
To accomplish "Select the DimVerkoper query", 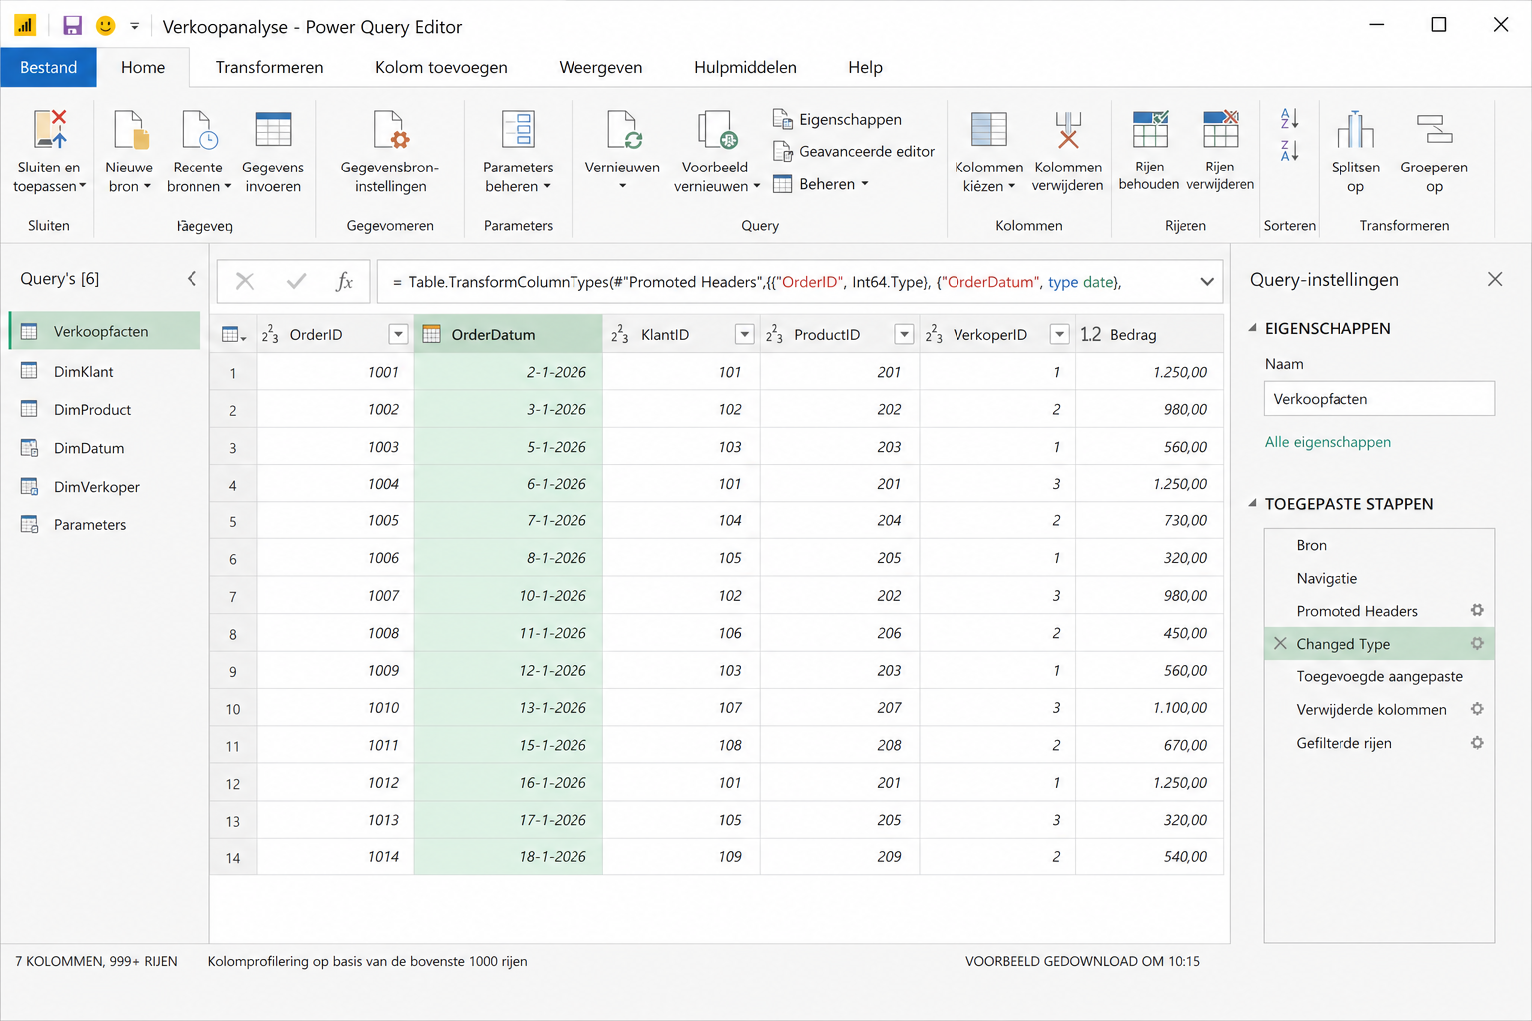I will coord(105,487).
